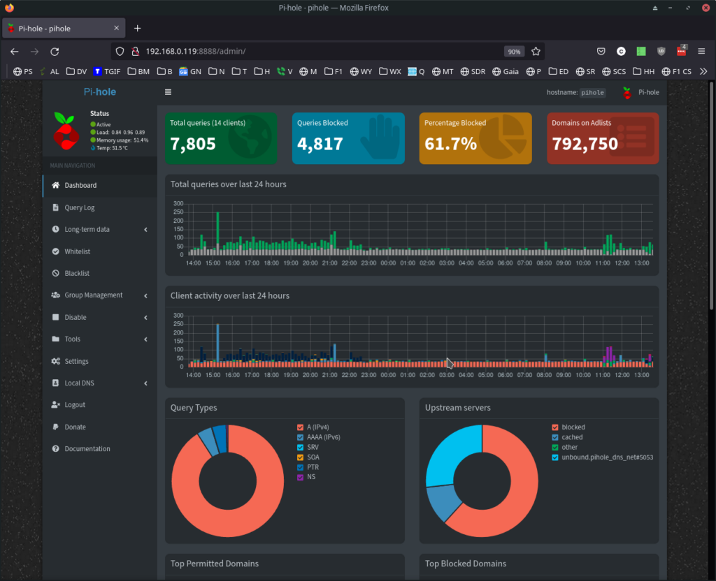Image resolution: width=716 pixels, height=581 pixels.
Task: Click the Dashboard home icon in sidebar
Action: [55, 185]
